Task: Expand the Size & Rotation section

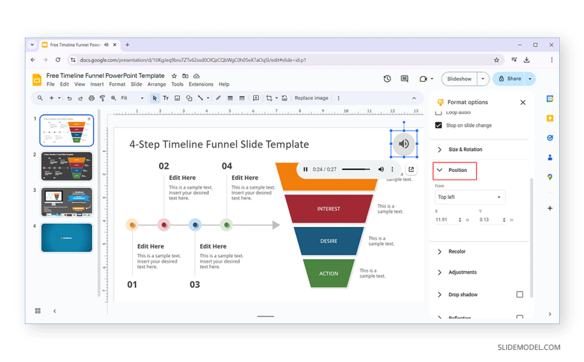Action: (x=440, y=150)
